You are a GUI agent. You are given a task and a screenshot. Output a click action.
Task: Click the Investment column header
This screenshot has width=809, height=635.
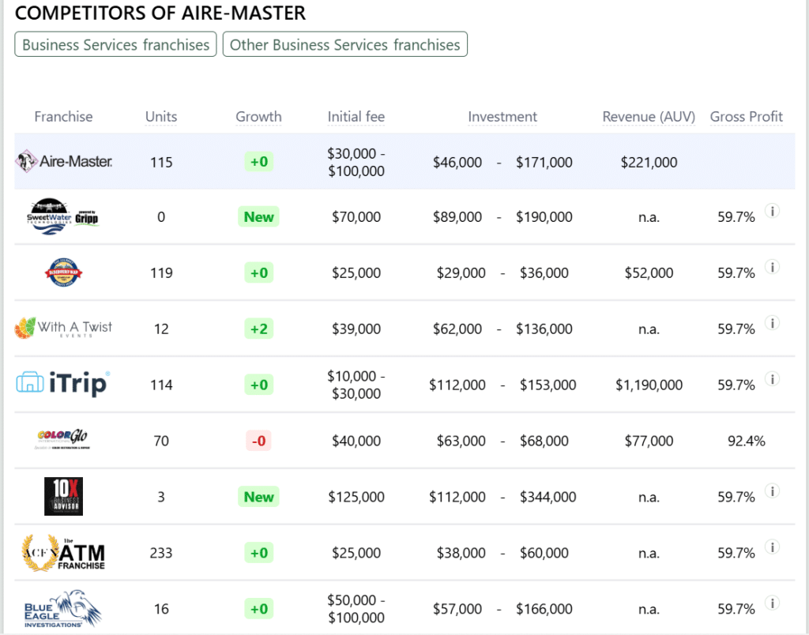[x=502, y=117]
